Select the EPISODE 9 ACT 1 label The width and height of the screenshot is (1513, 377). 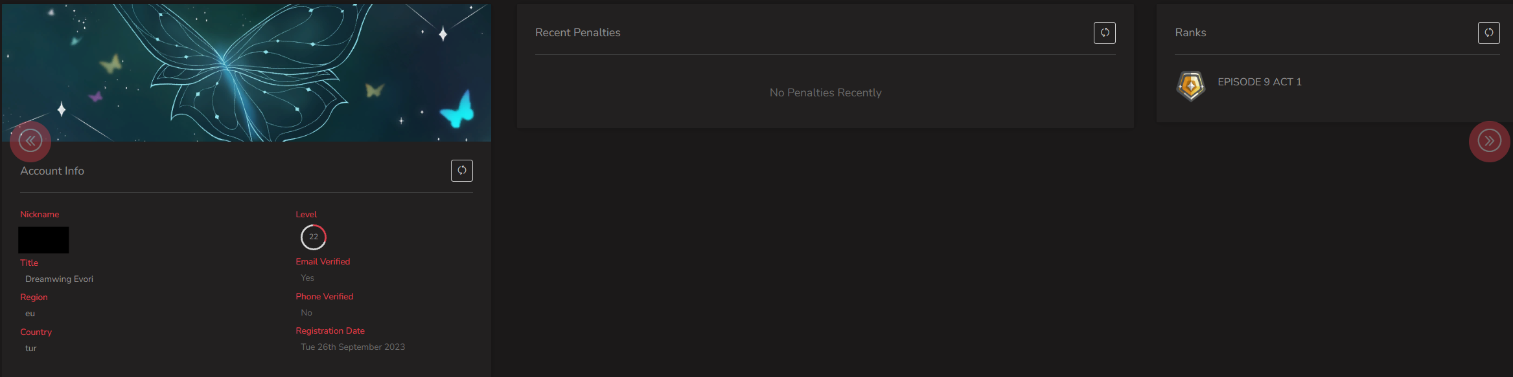click(1260, 82)
